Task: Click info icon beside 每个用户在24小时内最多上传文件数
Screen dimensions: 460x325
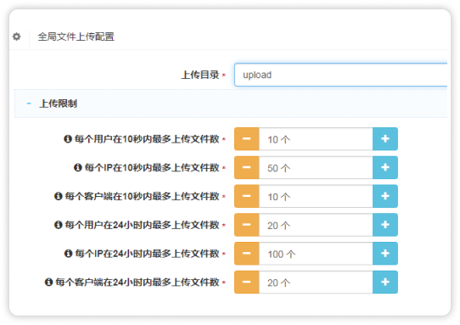Action: [59, 225]
